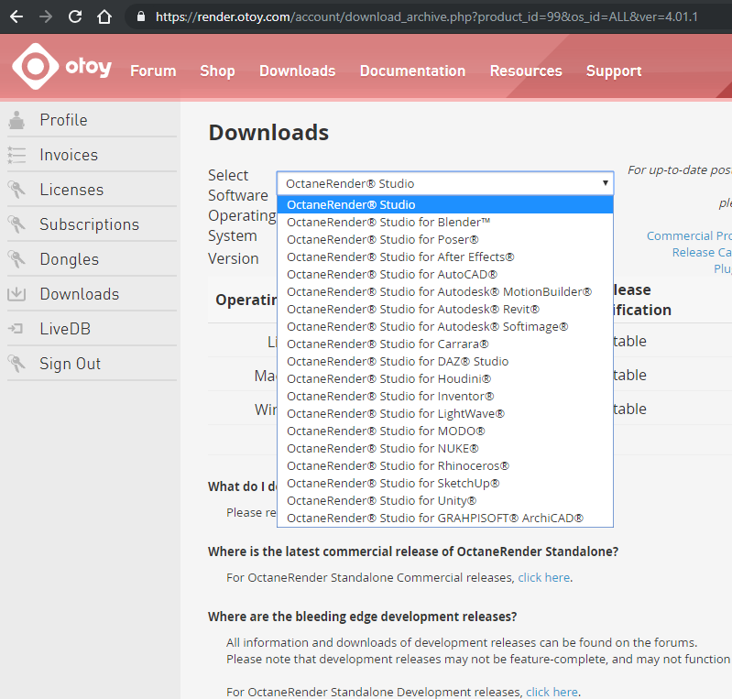Open Subscriptions in the account sidebar
This screenshot has width=732, height=699.
pos(89,224)
